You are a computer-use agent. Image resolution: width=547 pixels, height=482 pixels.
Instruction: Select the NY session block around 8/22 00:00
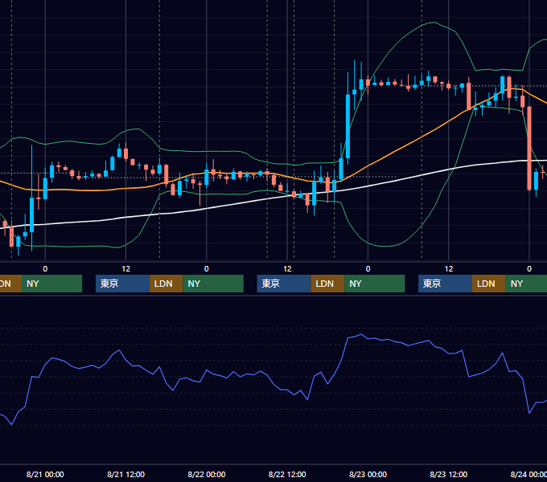point(213,284)
